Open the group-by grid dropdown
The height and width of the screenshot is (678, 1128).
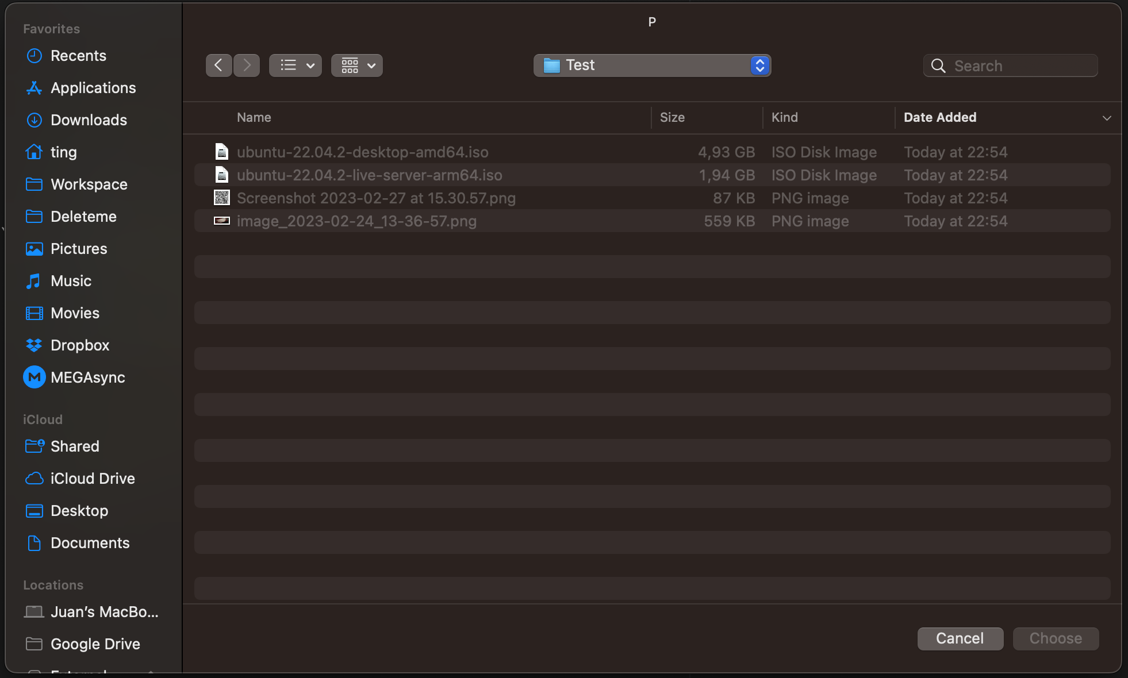click(x=357, y=66)
